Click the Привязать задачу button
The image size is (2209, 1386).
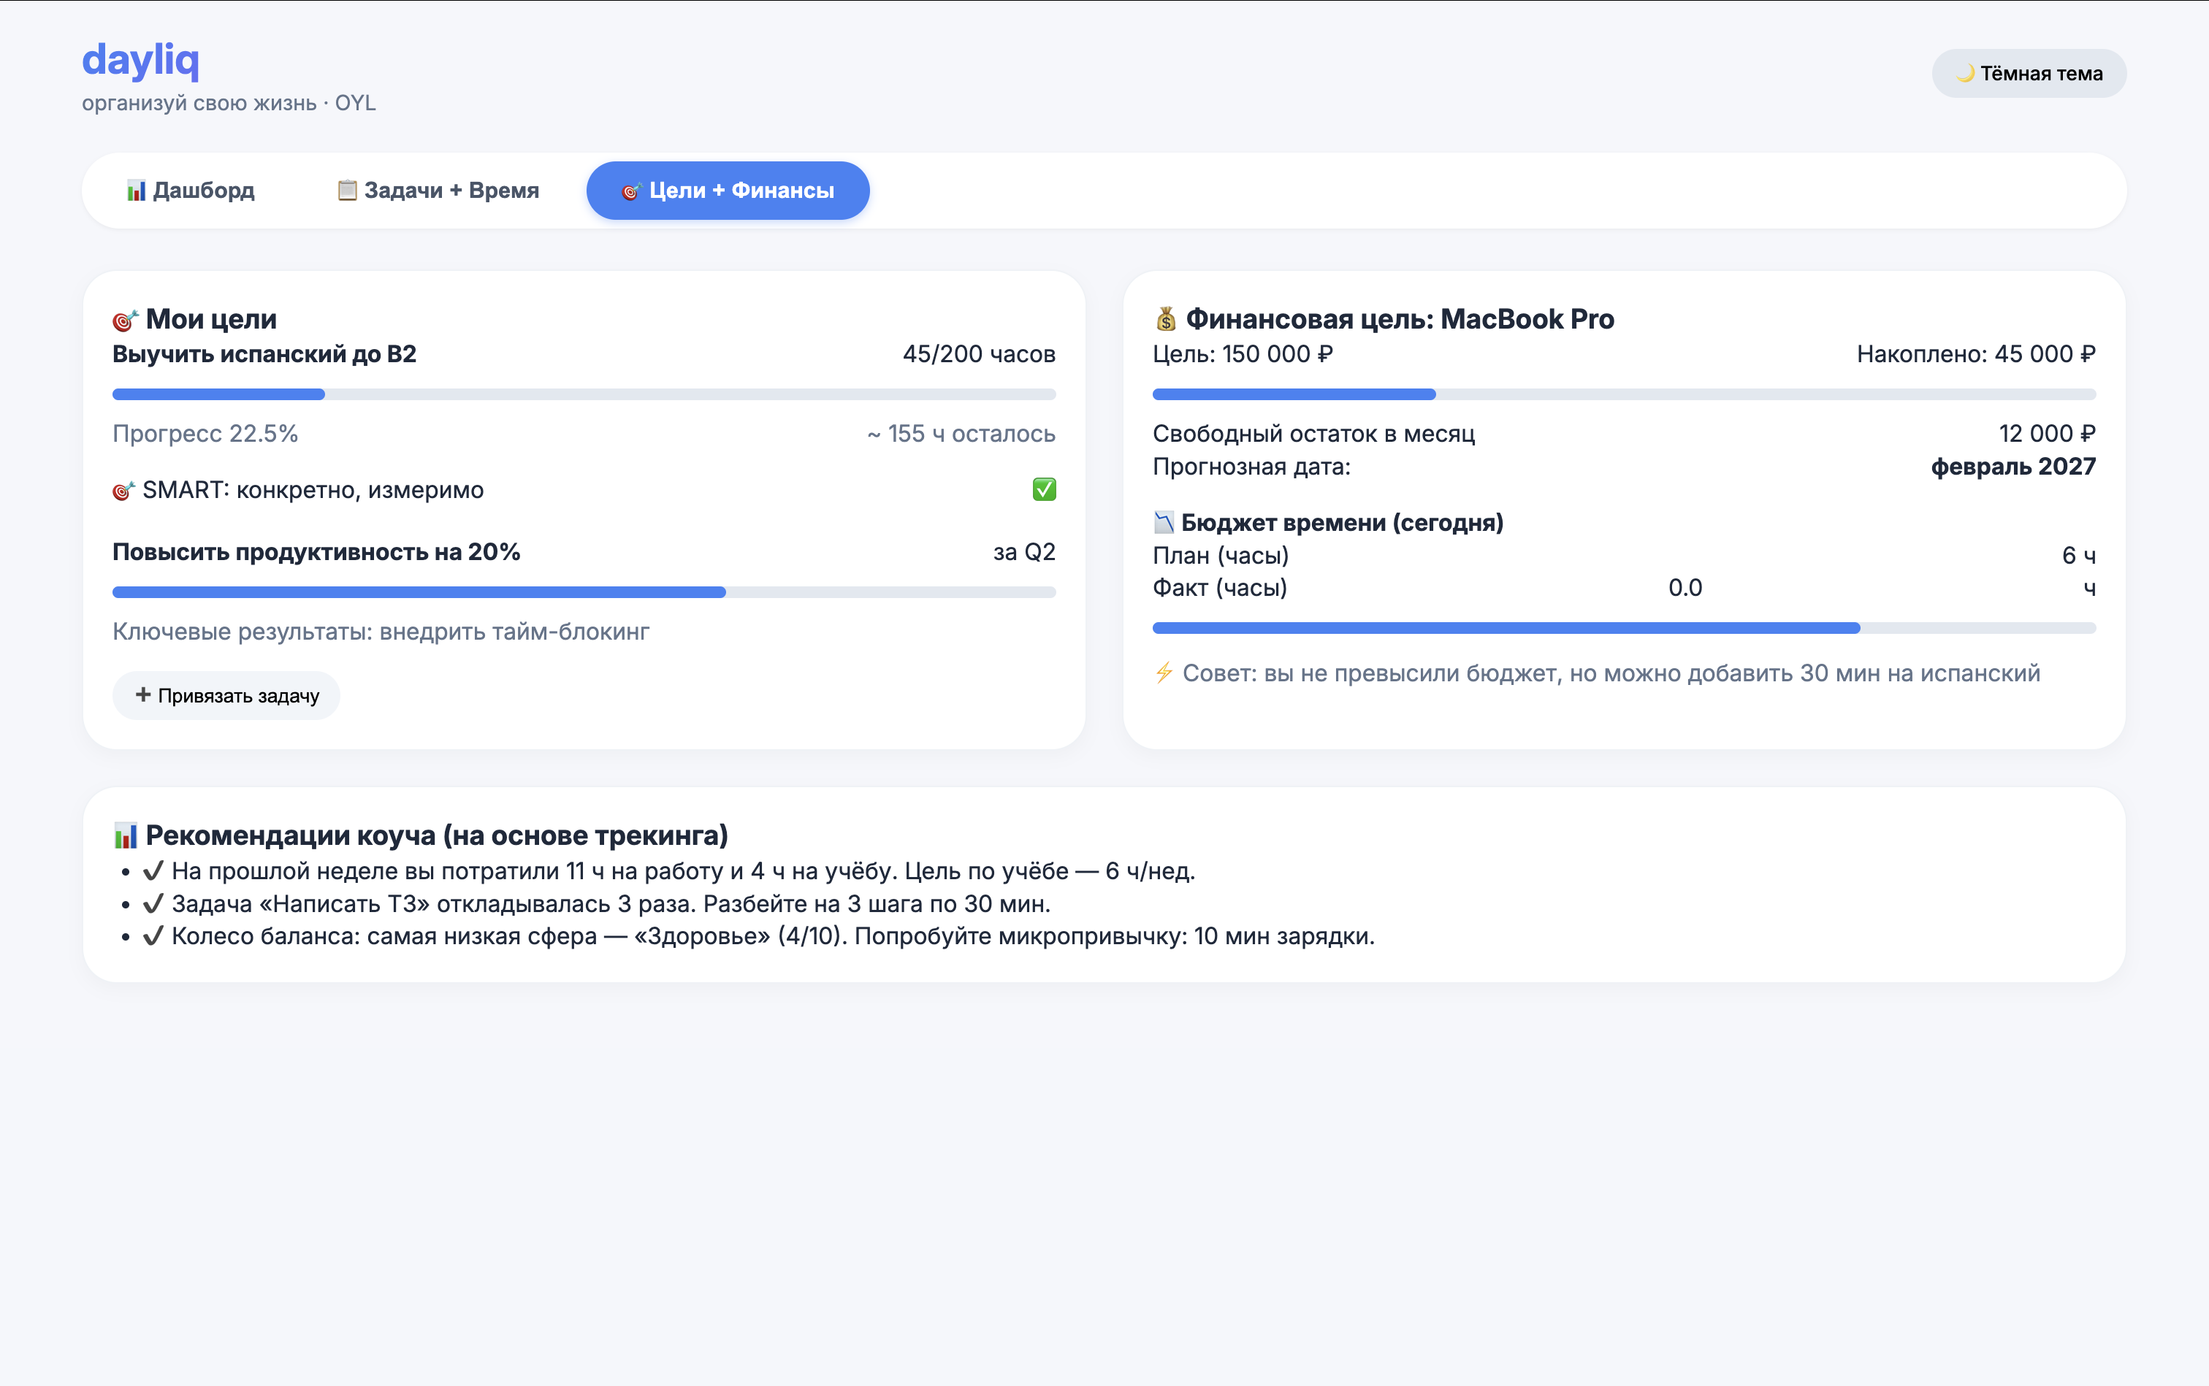(x=226, y=695)
